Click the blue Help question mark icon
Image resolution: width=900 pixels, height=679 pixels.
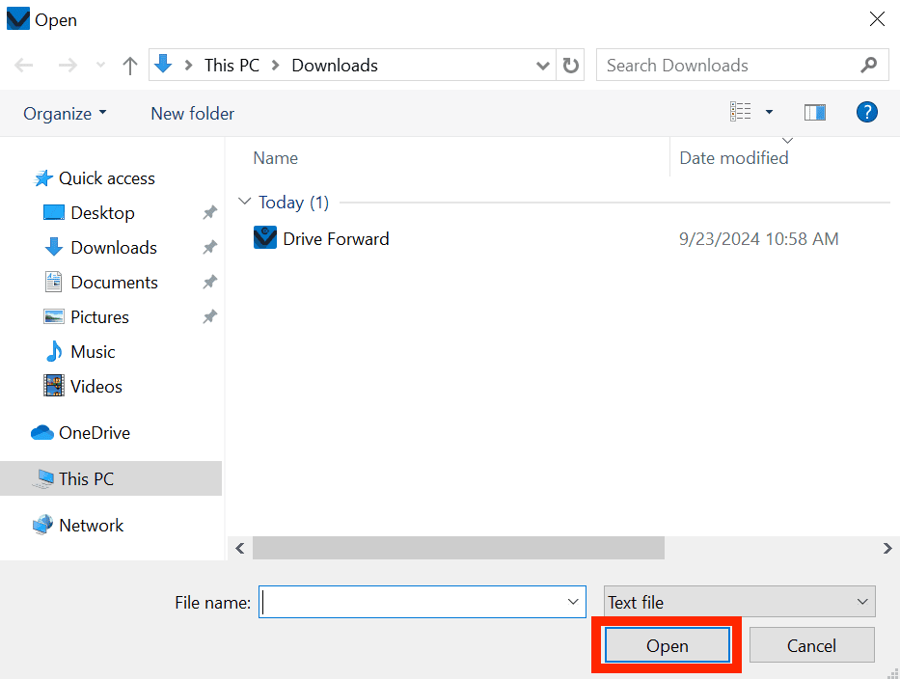(x=866, y=112)
